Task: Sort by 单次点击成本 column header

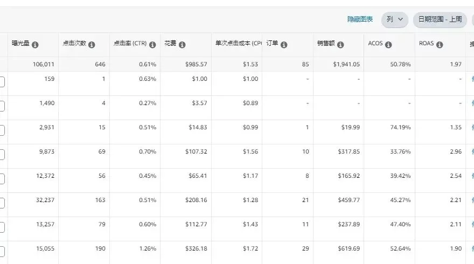Action: click(239, 43)
